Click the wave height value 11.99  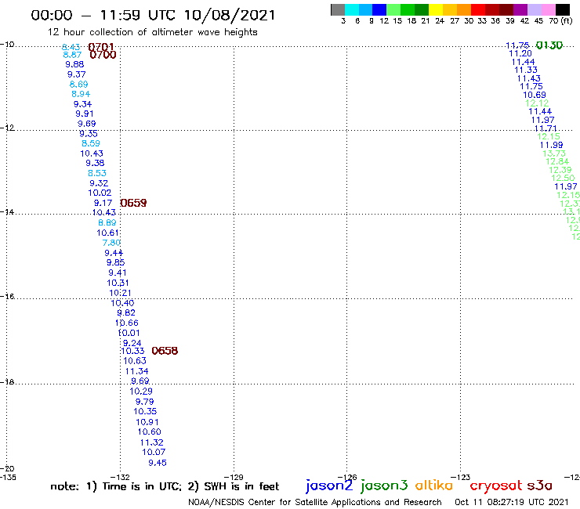click(552, 146)
